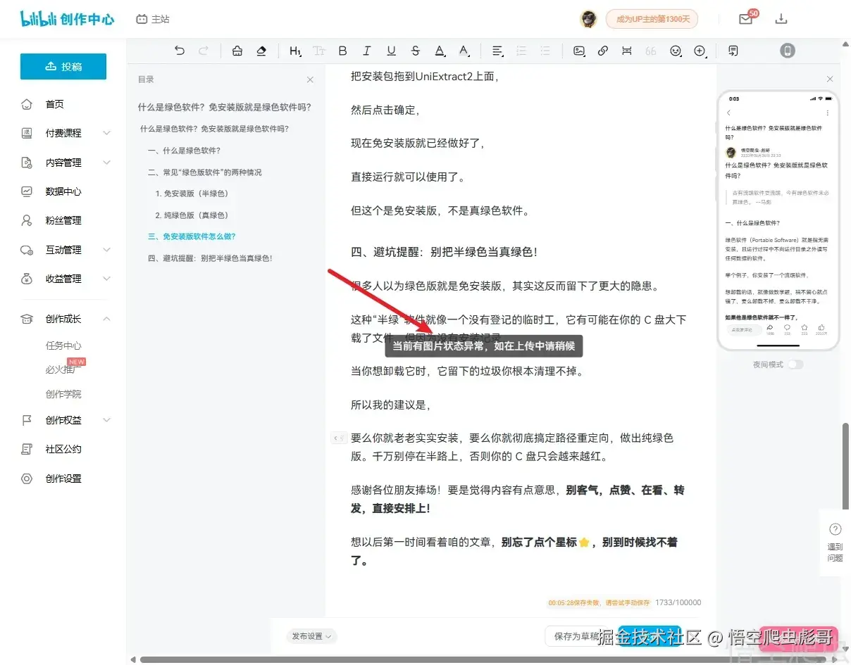The width and height of the screenshot is (851, 665).
Task: Close the mobile preview panel
Action: (x=830, y=79)
